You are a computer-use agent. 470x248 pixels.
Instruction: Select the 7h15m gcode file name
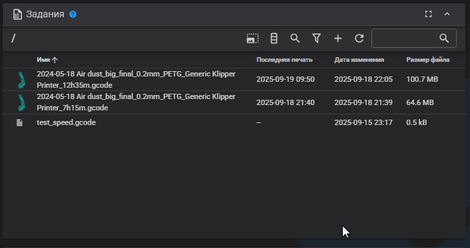[136, 102]
